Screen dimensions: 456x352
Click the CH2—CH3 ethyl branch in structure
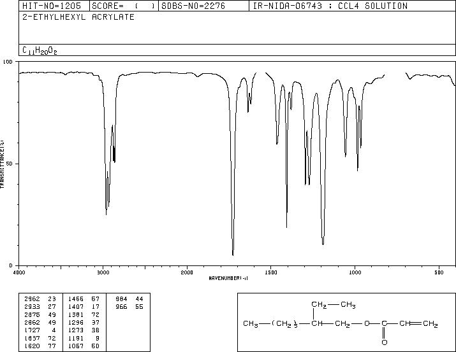pos(334,305)
